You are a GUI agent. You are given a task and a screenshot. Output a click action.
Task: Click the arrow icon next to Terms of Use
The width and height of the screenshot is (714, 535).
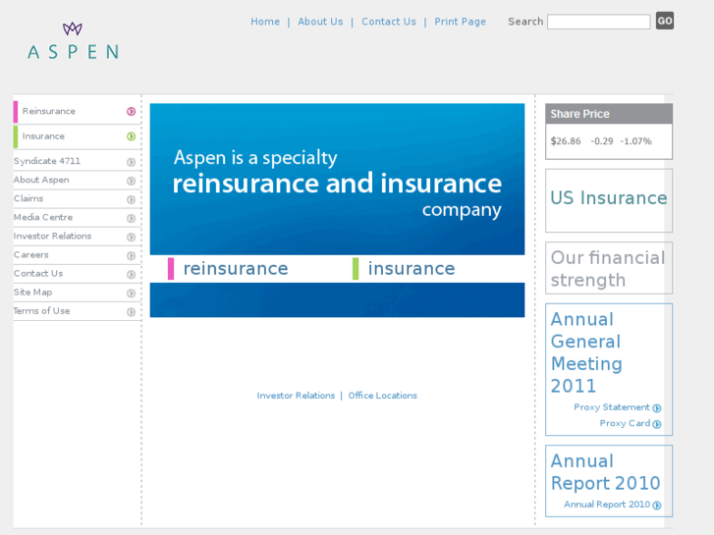[132, 311]
